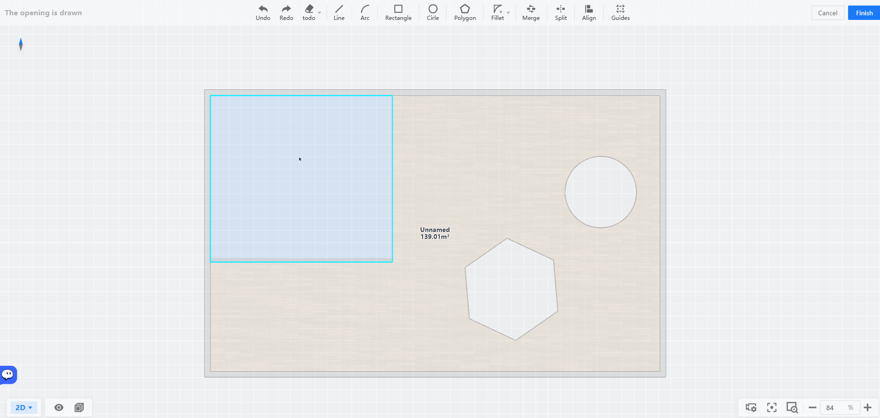880x418 pixels.
Task: Click the Merge tool
Action: (531, 12)
